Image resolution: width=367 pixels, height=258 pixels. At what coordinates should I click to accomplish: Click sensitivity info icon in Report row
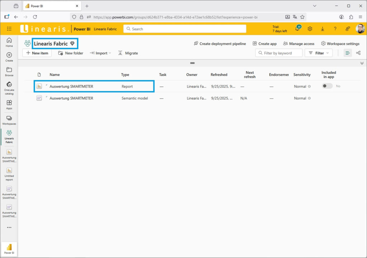pos(309,86)
